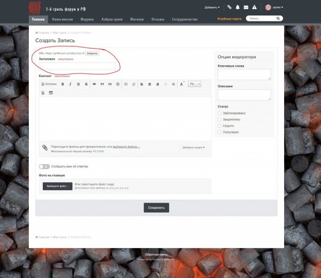321x278 pixels.
Task: Check the "Заблокировано" status checkbox
Action: [x=219, y=113]
